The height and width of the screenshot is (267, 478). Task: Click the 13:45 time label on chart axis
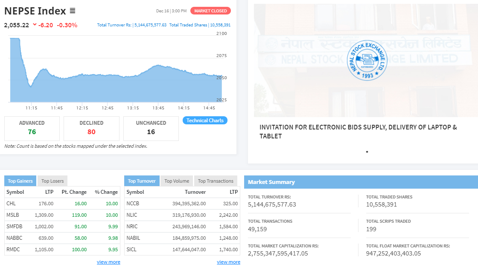point(158,108)
